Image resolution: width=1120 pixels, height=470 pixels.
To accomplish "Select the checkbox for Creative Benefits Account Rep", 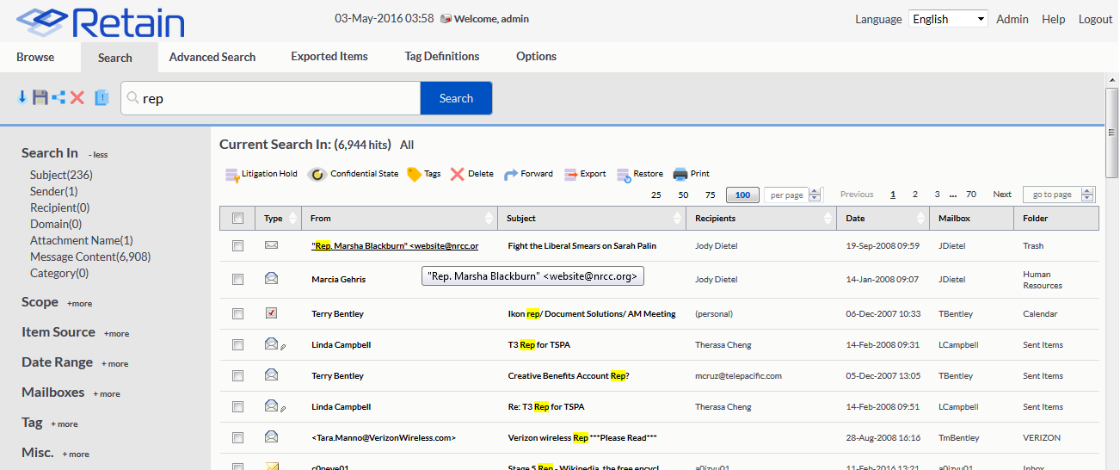I will click(x=237, y=376).
